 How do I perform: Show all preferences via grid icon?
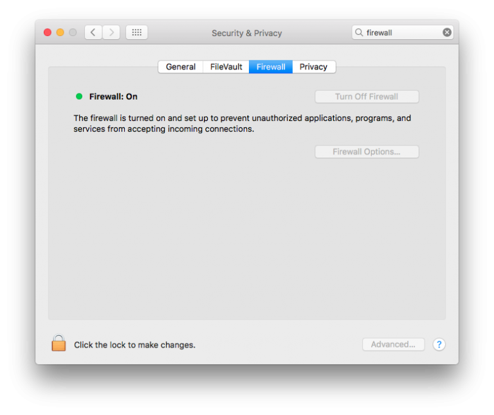click(136, 32)
